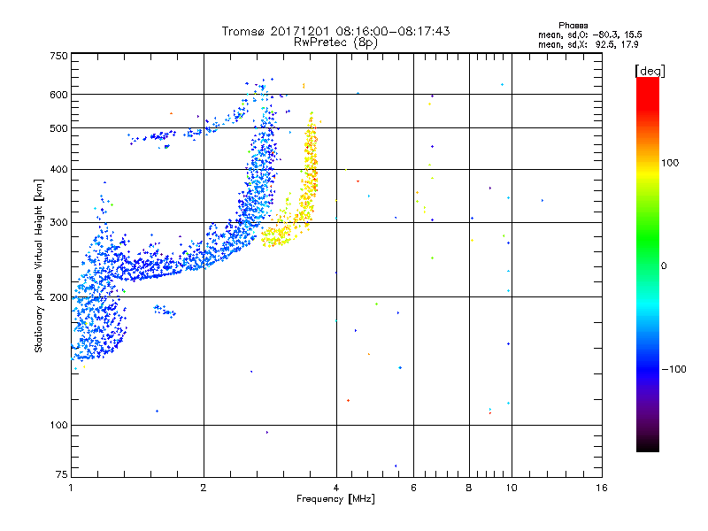708x531 pixels.
Task: Click the "mean, sd,O: -80.3, 15.5" statistics line
Action: (x=590, y=35)
